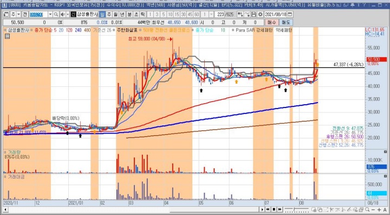Image resolution: width=390 pixels, height=215 pixels.
Task: Click the stop button in playback controls
Action: pyautogui.click(x=274, y=210)
